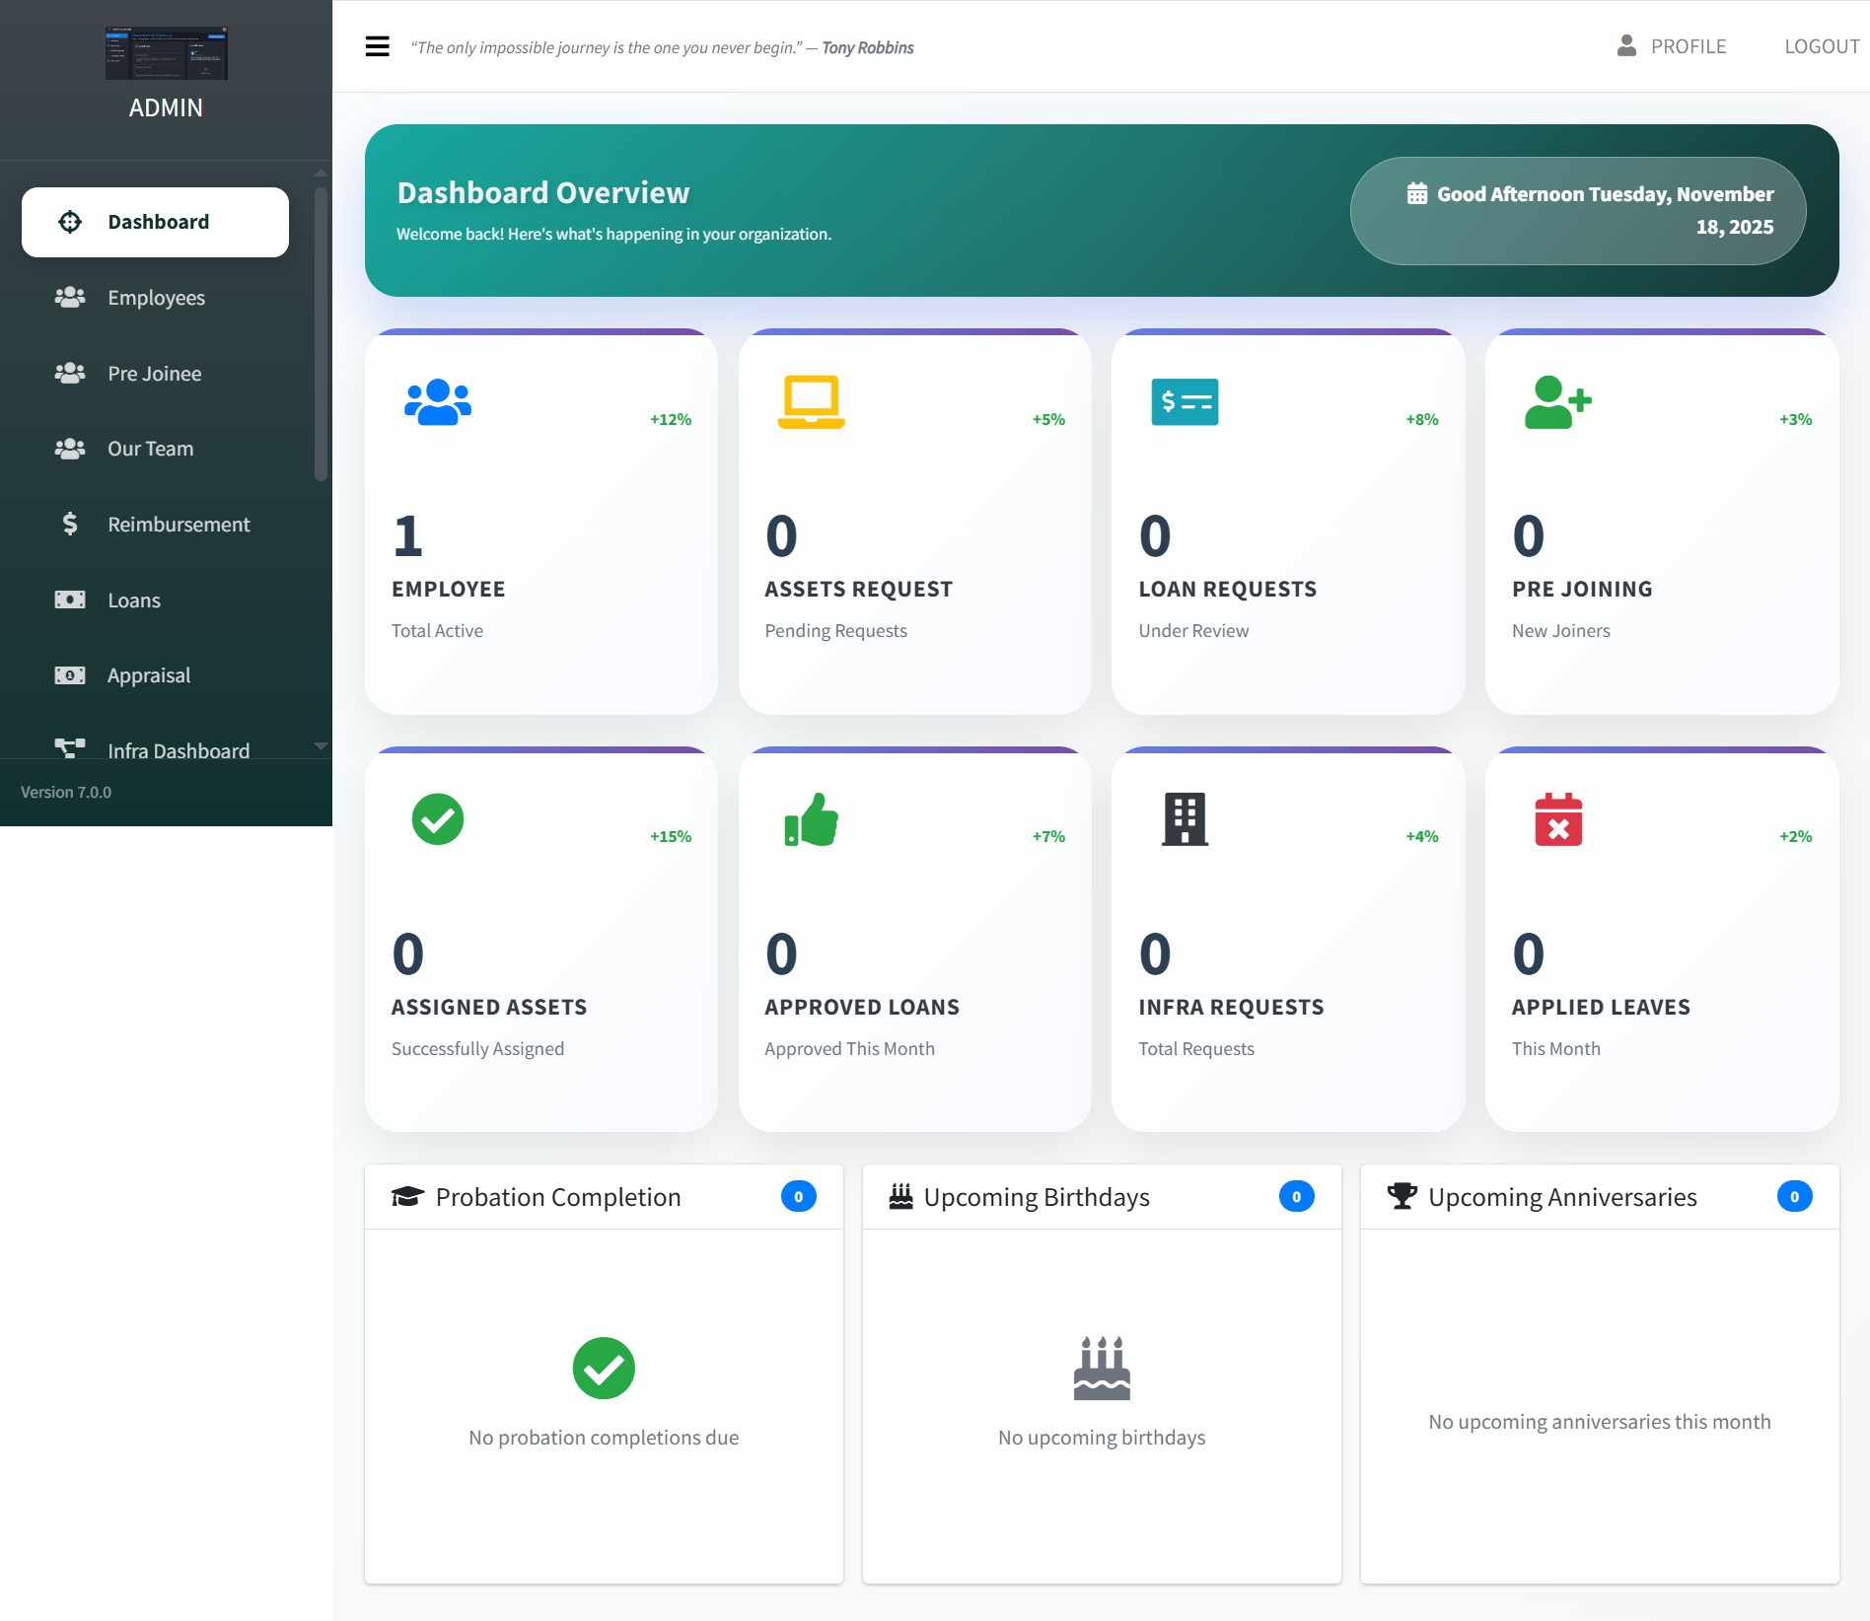Click the Profile user icon at top
1870x1621 pixels.
tap(1623, 45)
